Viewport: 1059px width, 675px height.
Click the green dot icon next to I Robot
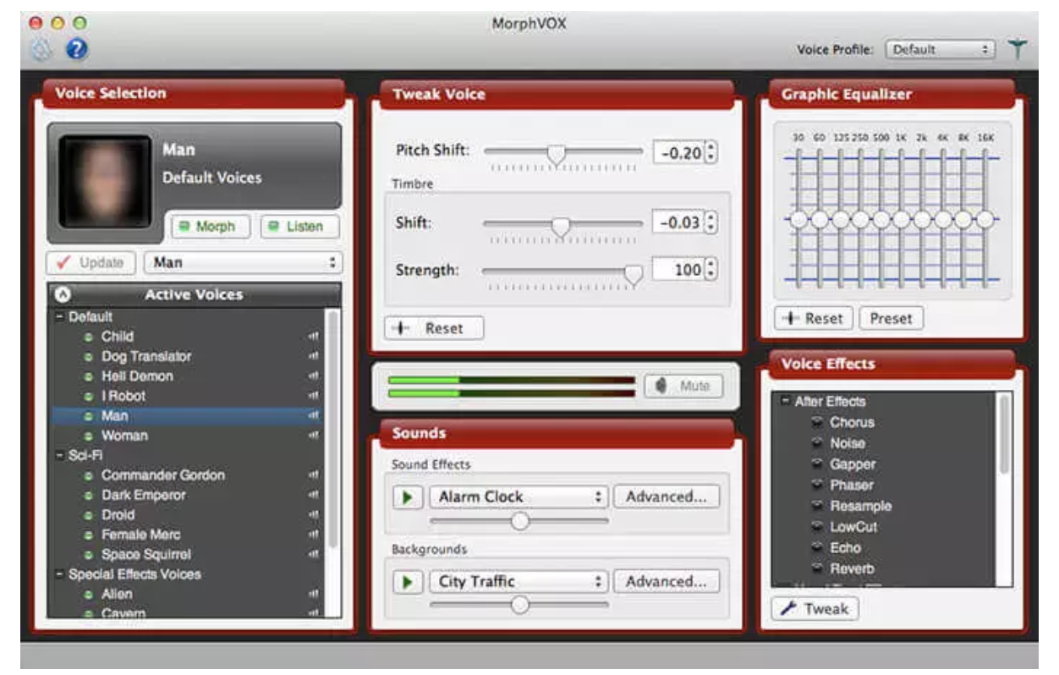[88, 397]
